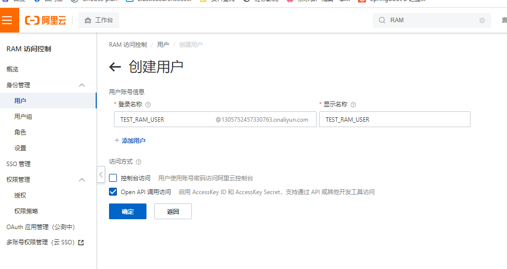Viewport: 507px width, 269px height.
Task: Uncheck Open API 调用访问 checkbox
Action: (113, 192)
